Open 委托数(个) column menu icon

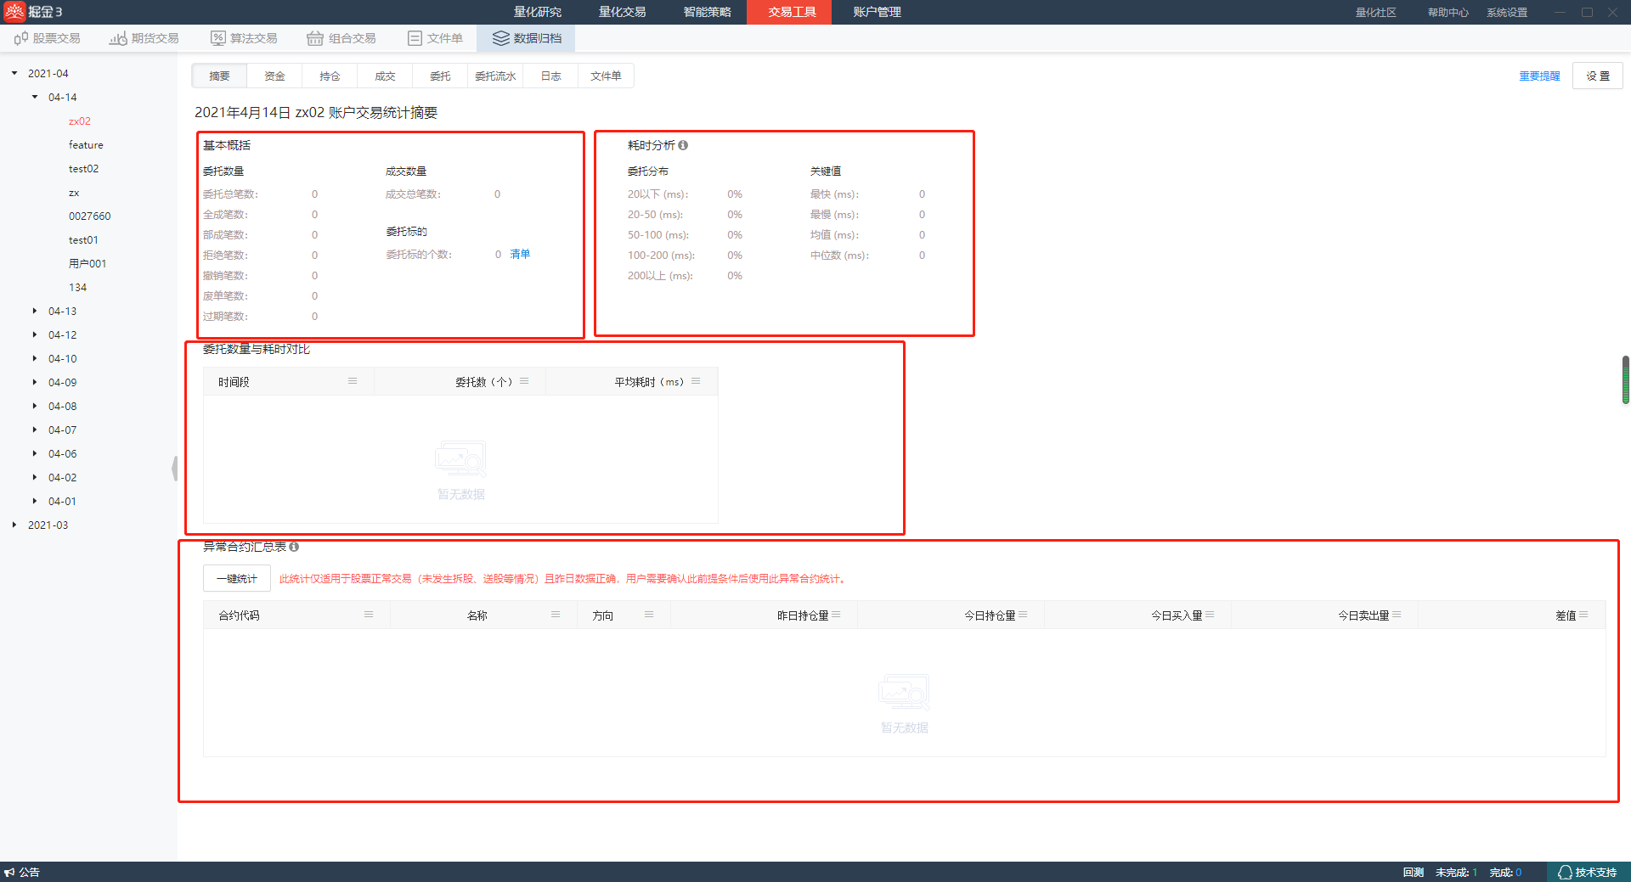tap(524, 381)
